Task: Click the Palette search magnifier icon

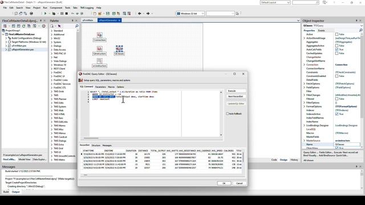Action: tap(77, 26)
